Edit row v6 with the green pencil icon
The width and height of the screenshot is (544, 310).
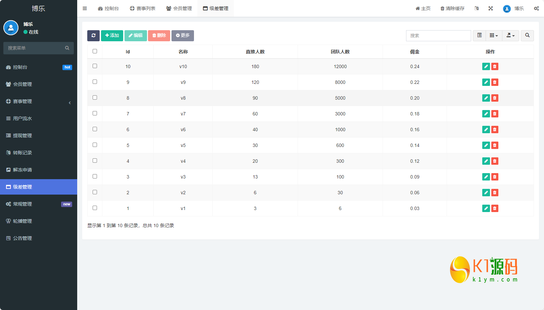point(486,130)
